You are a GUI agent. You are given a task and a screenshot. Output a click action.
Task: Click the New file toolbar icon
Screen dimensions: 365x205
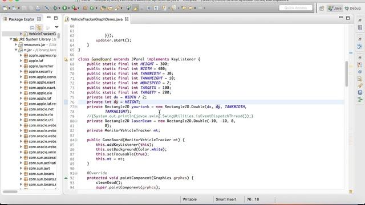point(5,8)
